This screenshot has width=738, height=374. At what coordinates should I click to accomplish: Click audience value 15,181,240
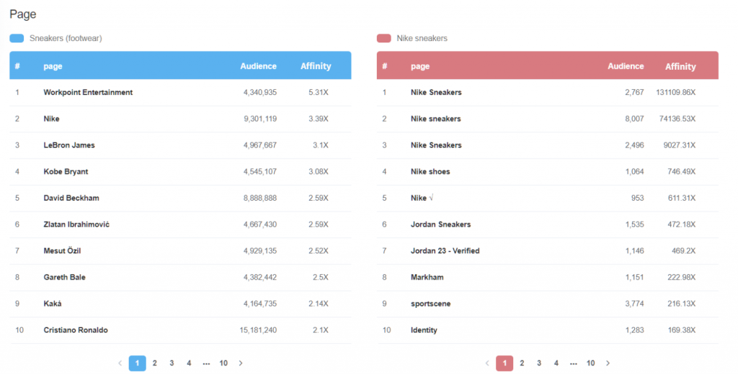pyautogui.click(x=258, y=330)
